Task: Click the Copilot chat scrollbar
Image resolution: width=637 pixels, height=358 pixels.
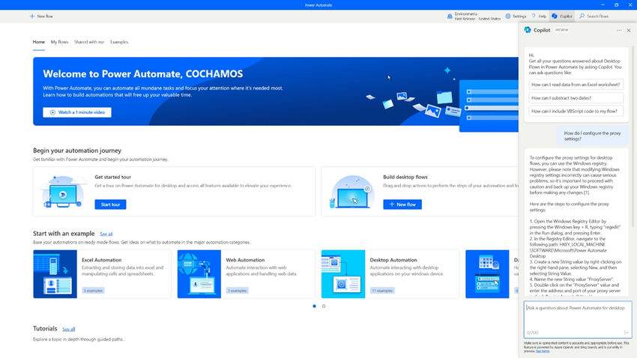Action: 633,136
